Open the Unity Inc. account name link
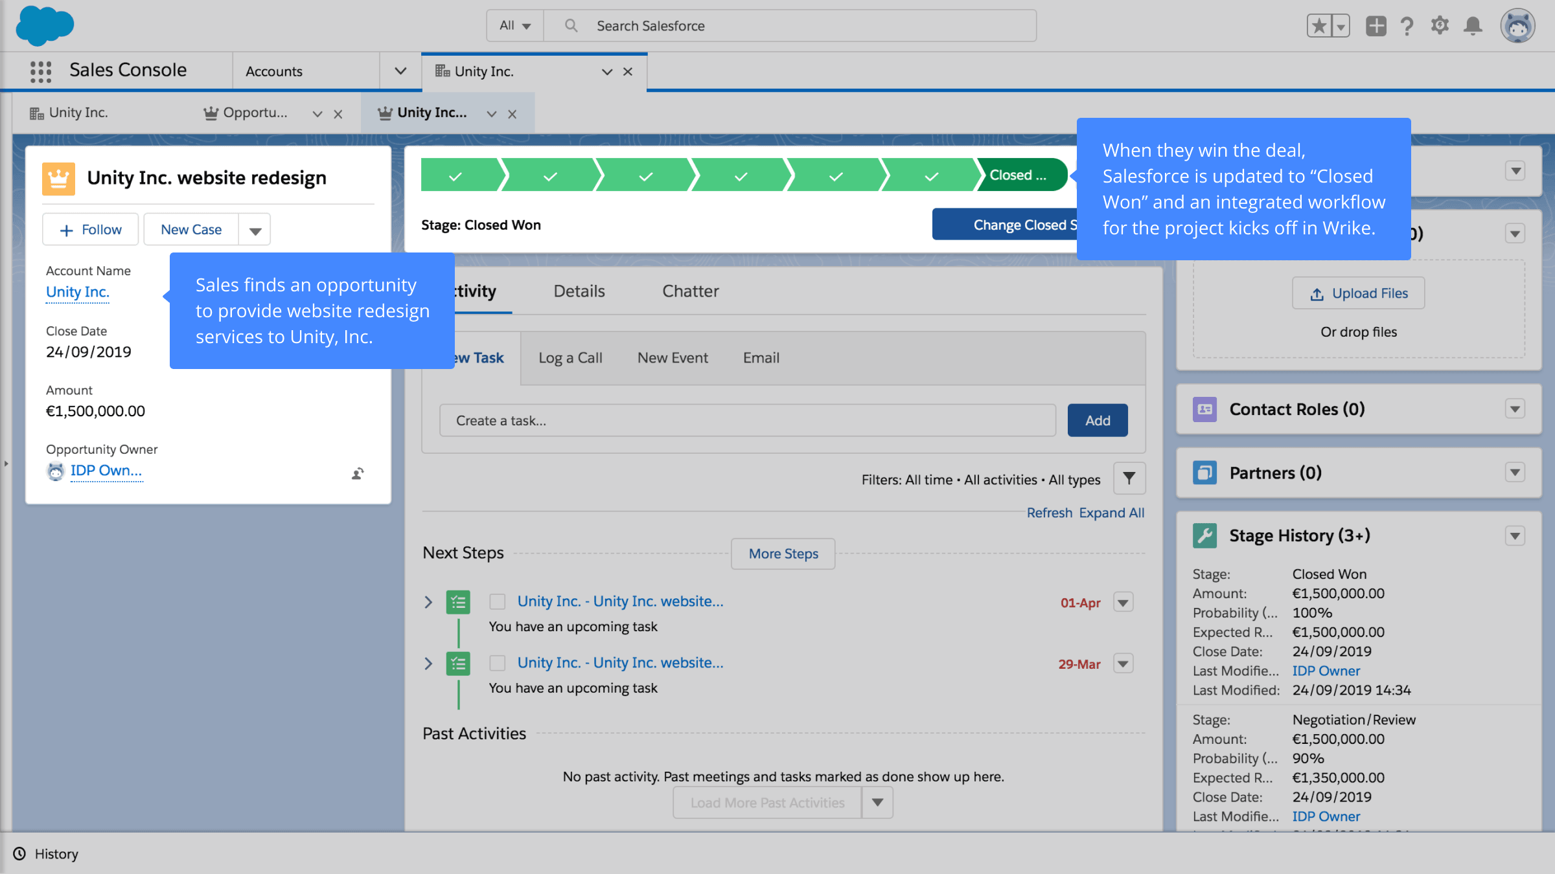The image size is (1555, 874). click(x=78, y=292)
